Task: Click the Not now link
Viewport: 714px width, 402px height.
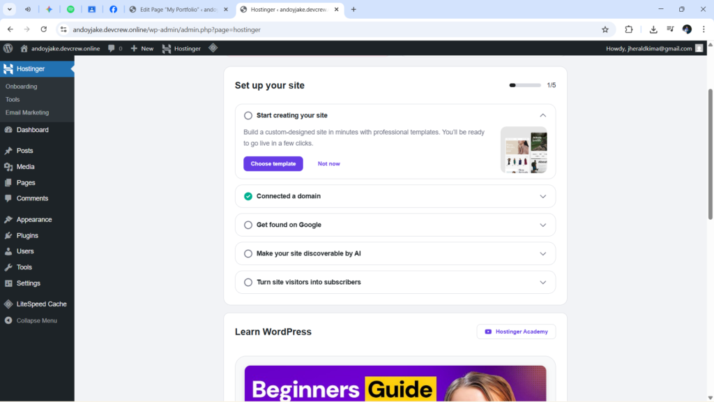Action: (328, 163)
